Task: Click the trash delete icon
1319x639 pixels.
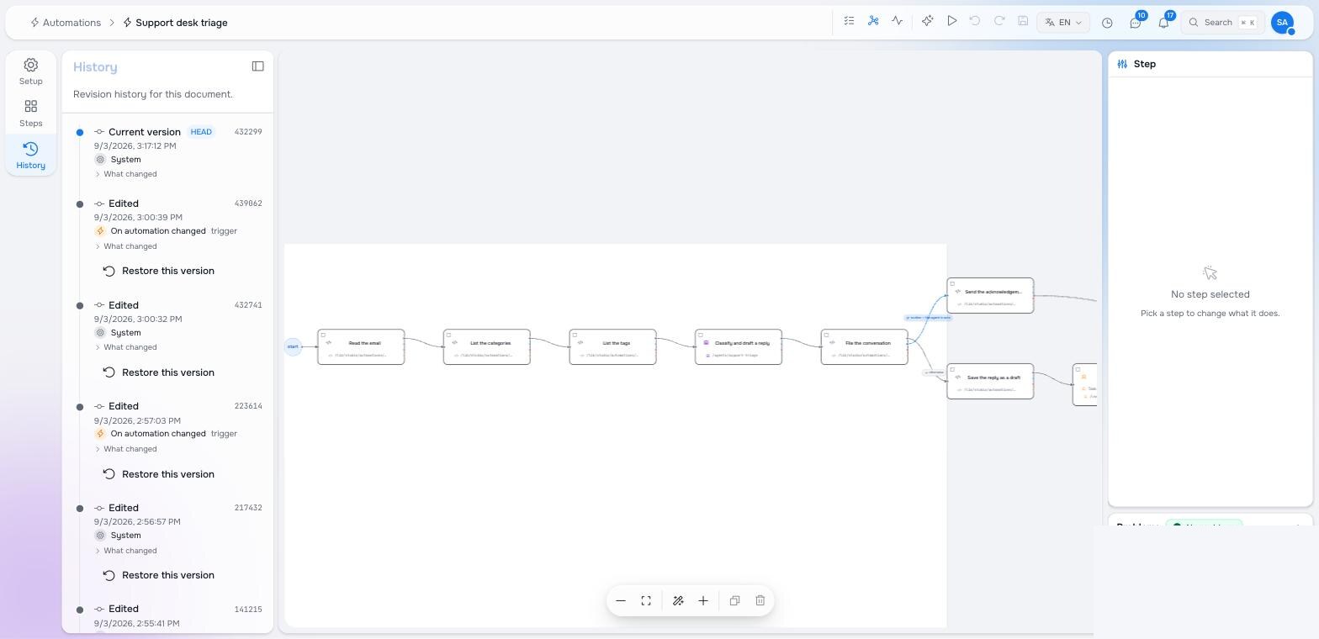Action: coord(760,600)
